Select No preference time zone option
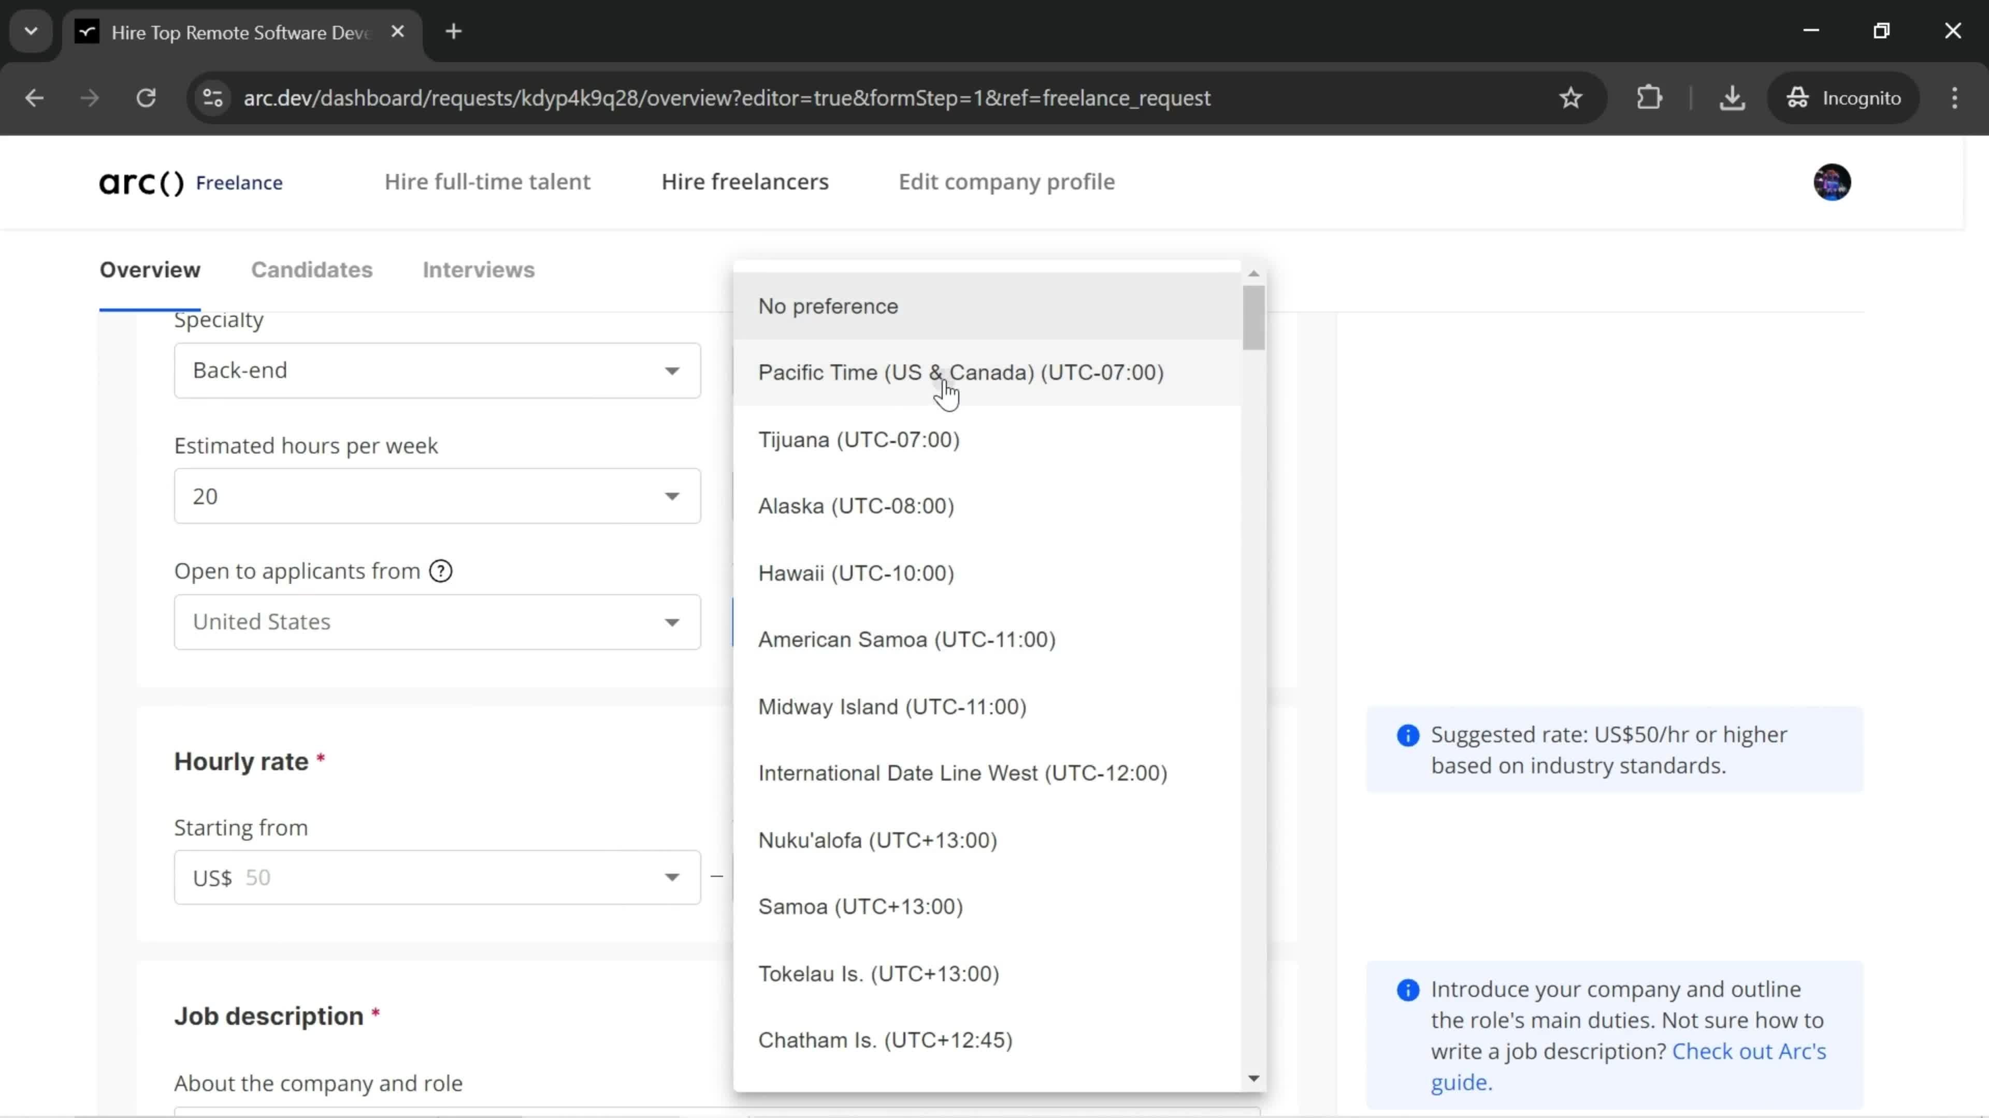Viewport: 1989px width, 1118px height. point(987,306)
